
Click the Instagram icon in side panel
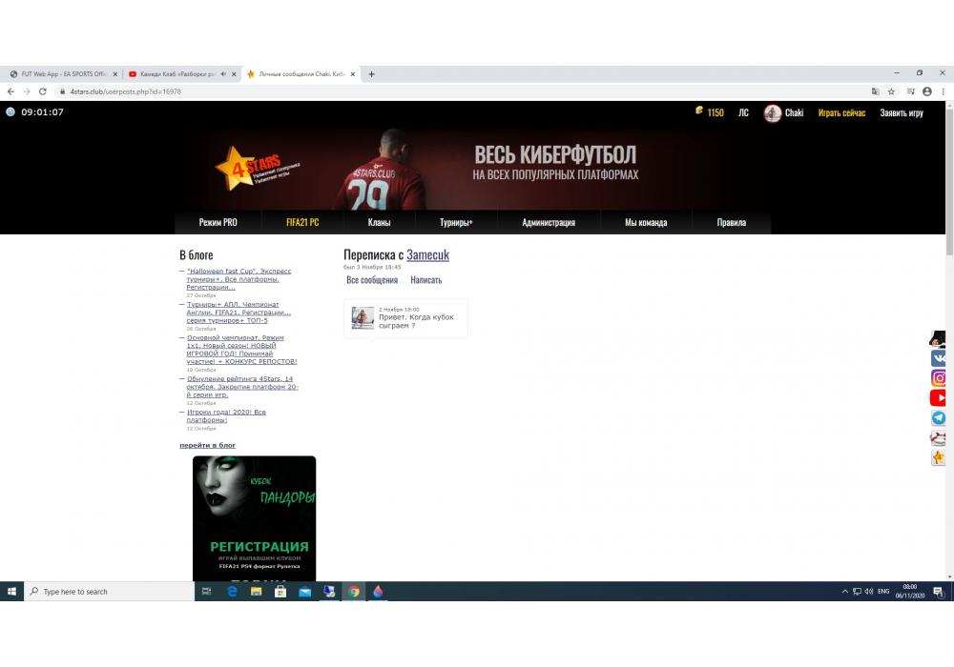pos(939,378)
